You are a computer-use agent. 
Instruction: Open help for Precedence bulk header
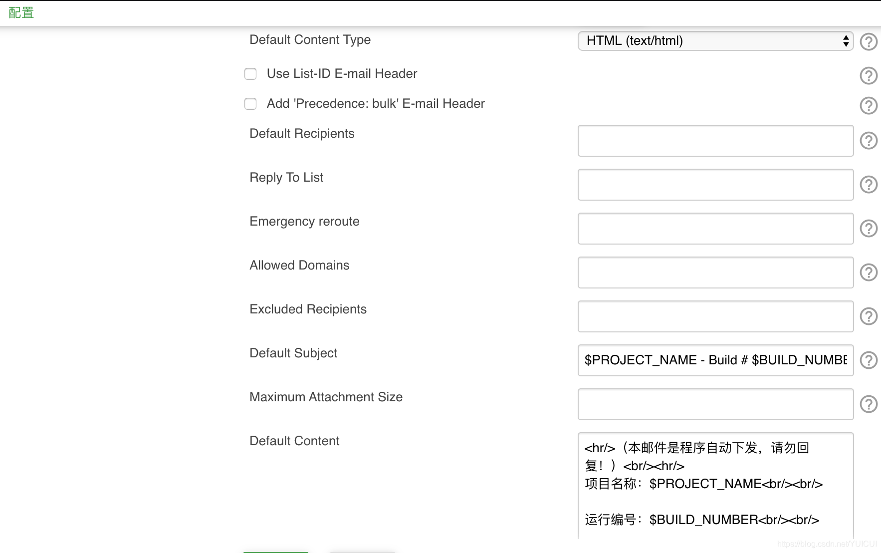(869, 105)
